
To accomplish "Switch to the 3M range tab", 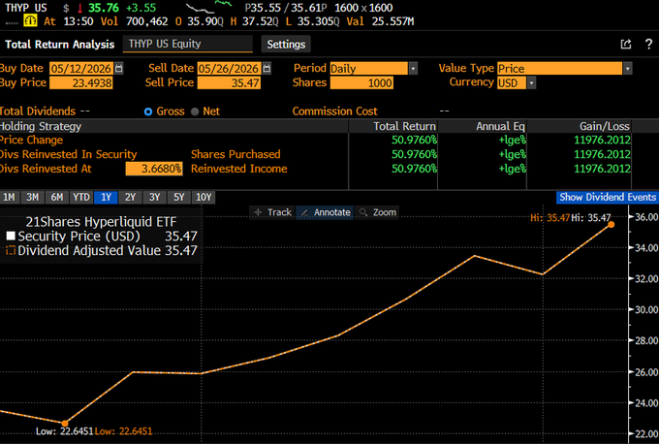I will coord(32,197).
